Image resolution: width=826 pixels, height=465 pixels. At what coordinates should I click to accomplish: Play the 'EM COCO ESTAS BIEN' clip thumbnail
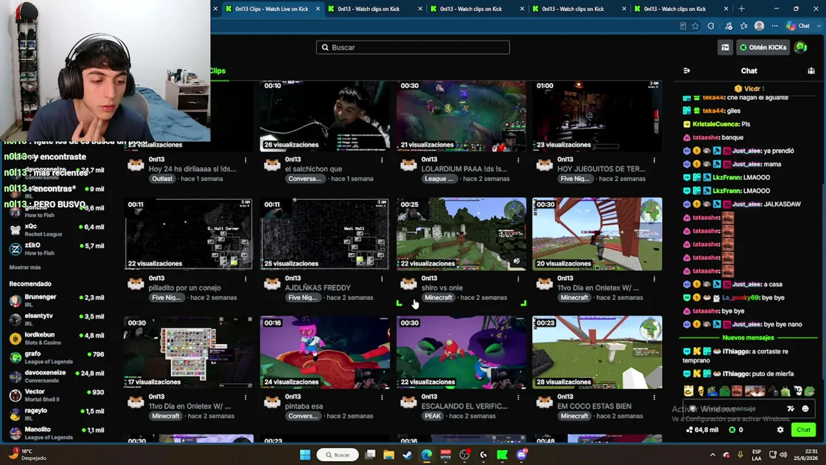(x=597, y=352)
